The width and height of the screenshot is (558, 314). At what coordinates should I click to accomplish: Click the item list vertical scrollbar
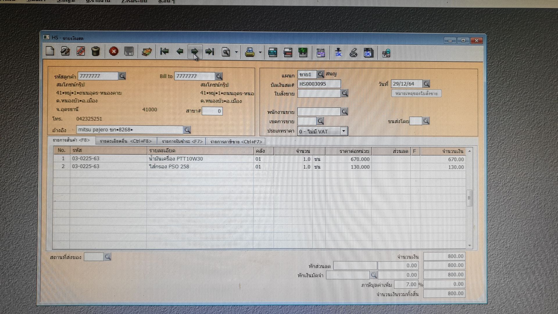pyautogui.click(x=469, y=198)
